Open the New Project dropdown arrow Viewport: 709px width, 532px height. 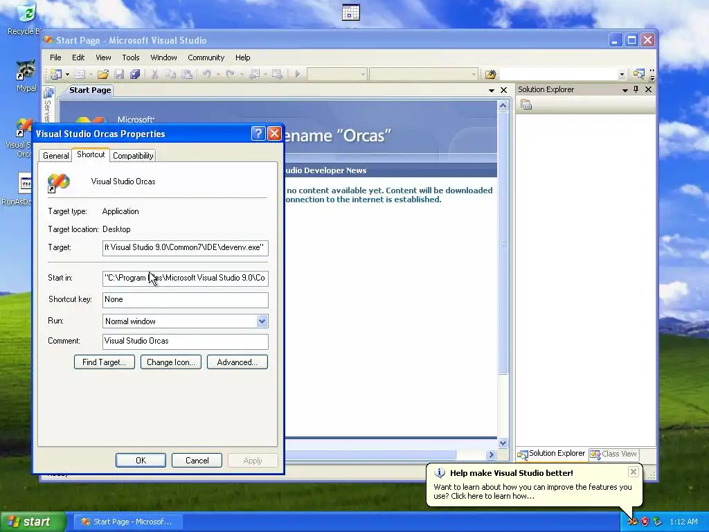67,74
